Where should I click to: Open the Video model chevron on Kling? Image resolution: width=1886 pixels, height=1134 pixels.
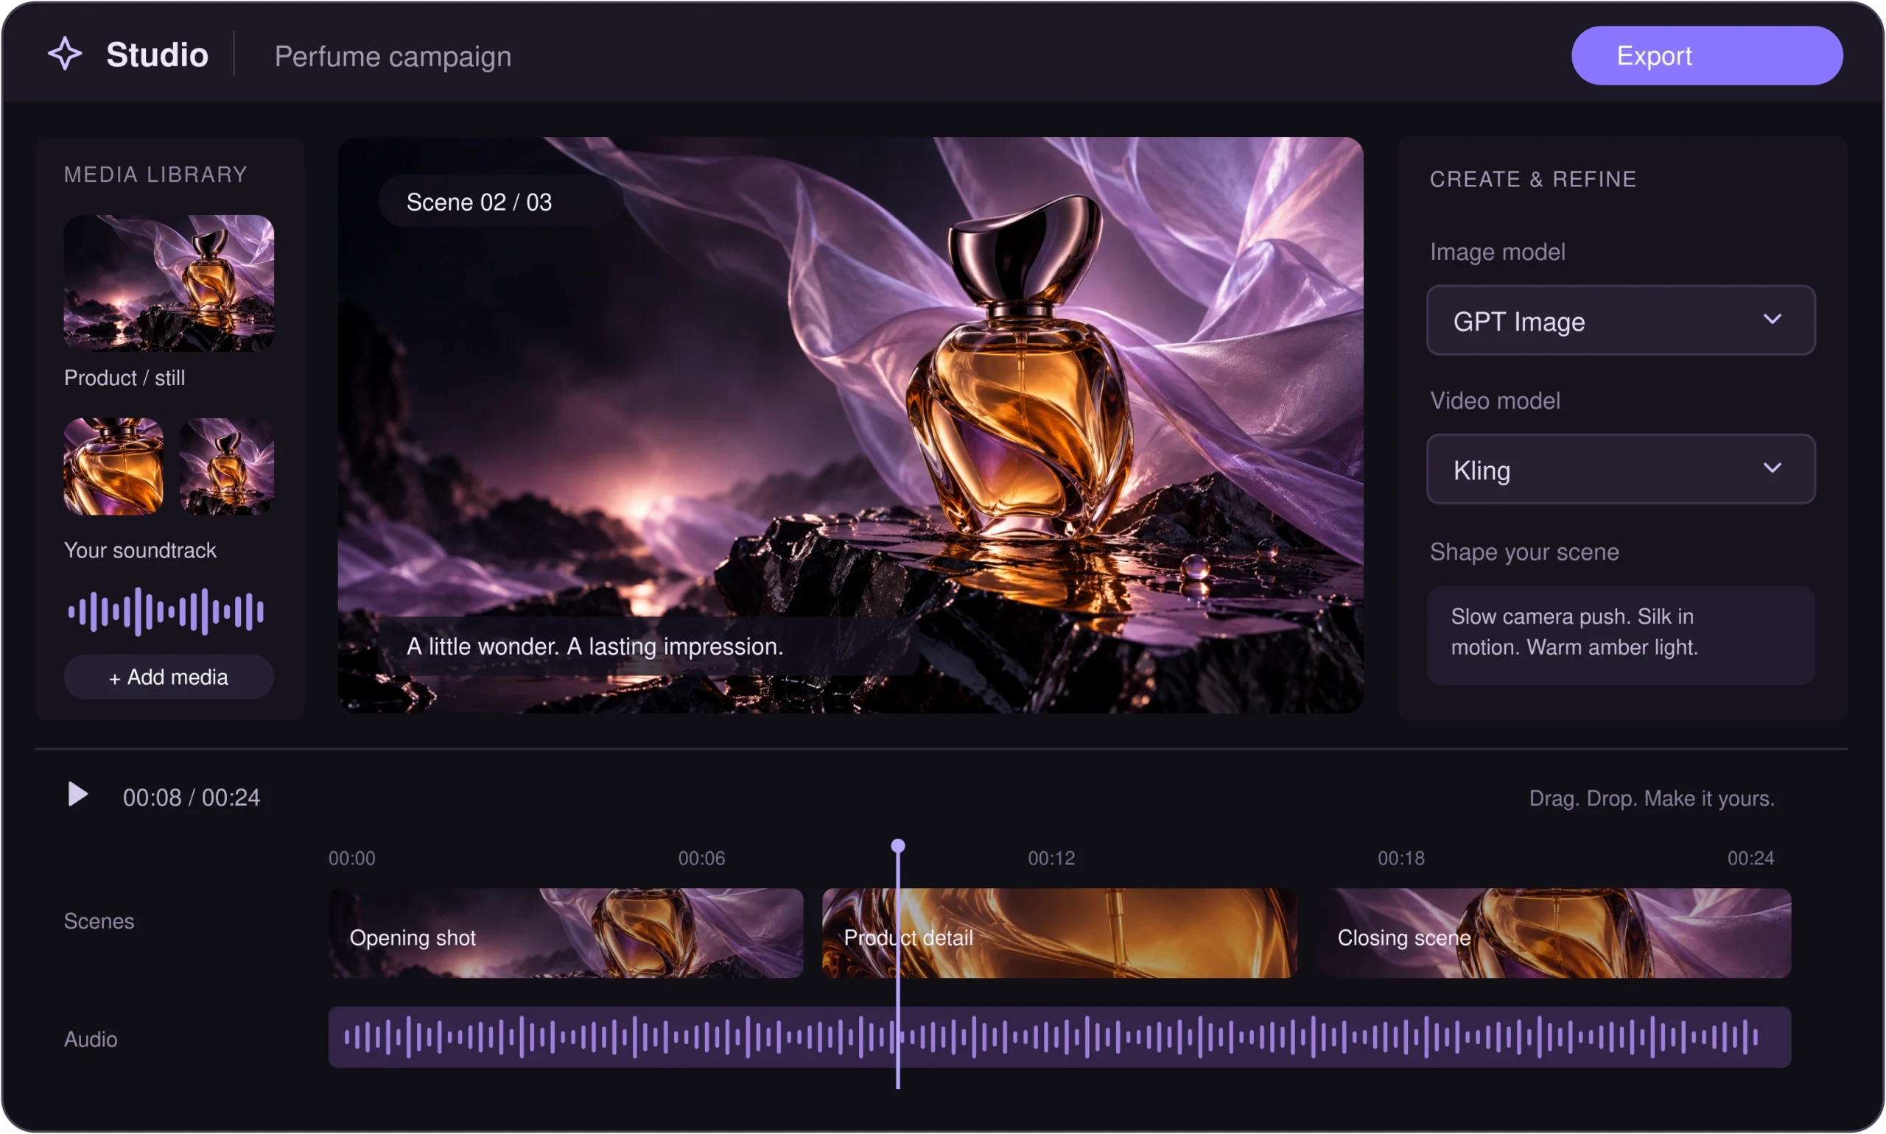point(1772,468)
